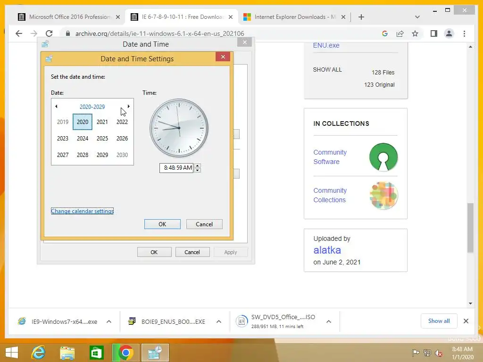Select year 2020 in calendar
483x362 pixels.
pos(83,122)
